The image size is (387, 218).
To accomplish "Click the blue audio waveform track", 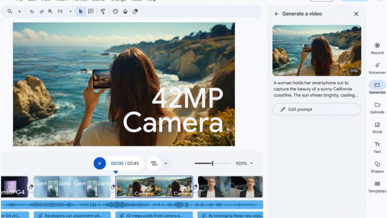I will (132, 205).
